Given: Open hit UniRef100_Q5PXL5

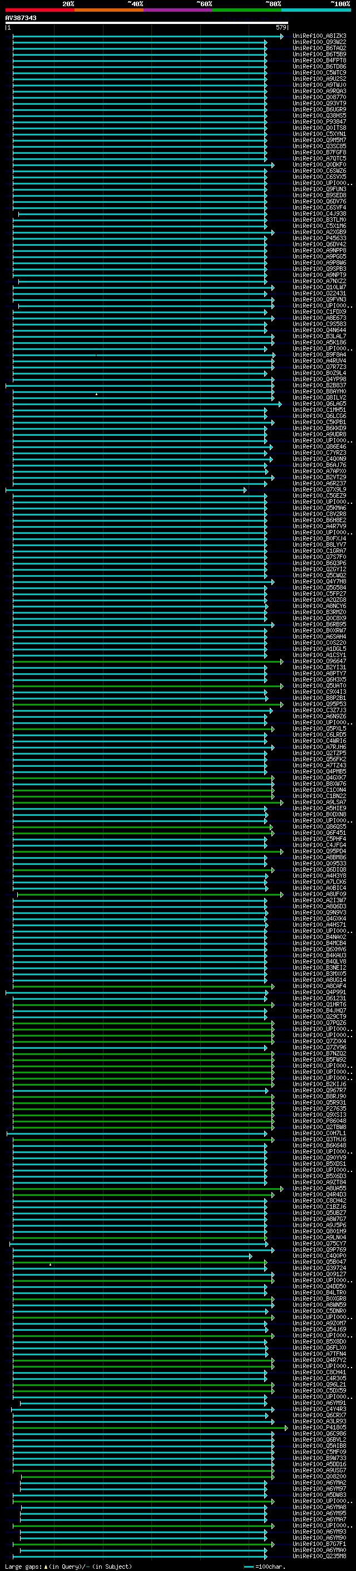Looking at the screenshot, I should coord(319,729).
